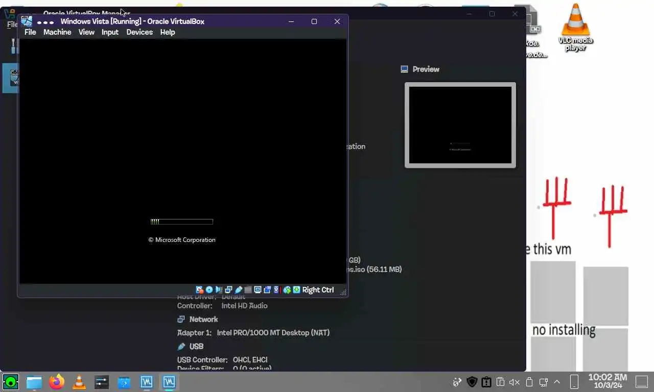The height and width of the screenshot is (392, 654).
Task: Click the Windows boot progress bar
Action: [x=182, y=222]
